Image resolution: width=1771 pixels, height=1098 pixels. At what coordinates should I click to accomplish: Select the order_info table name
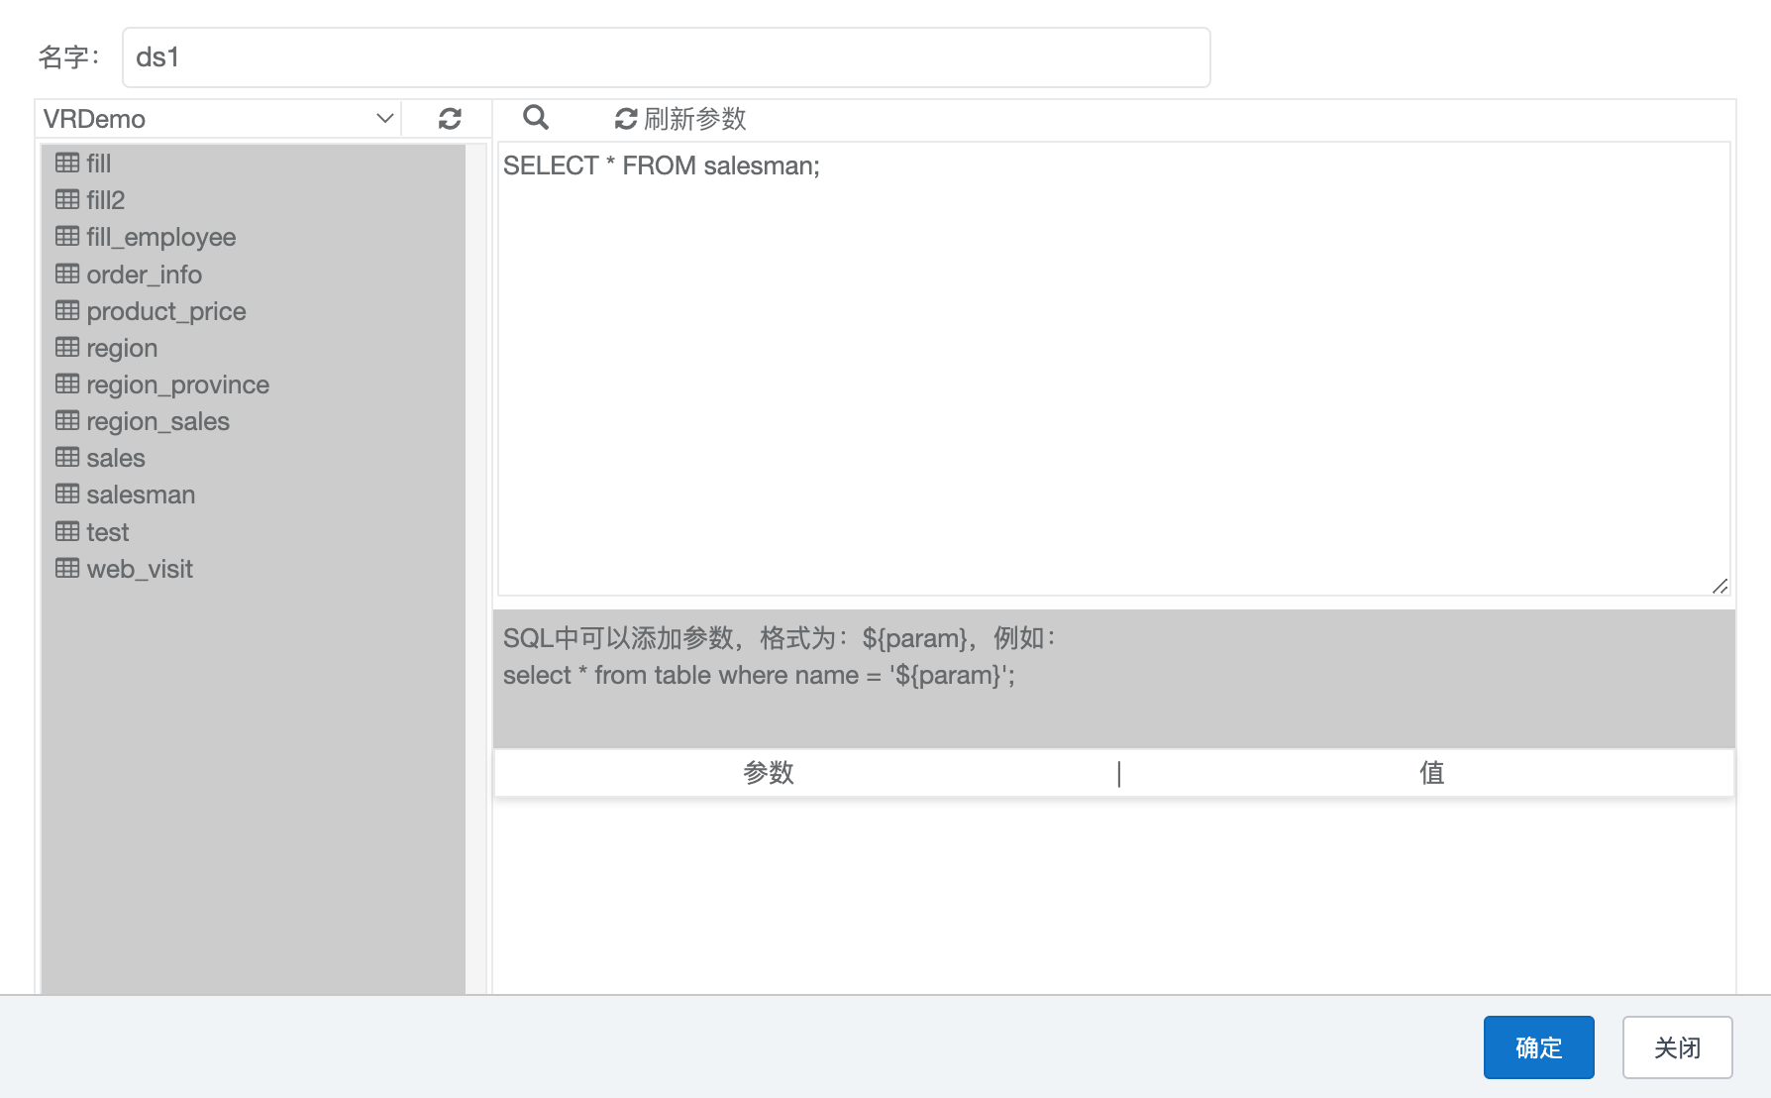pyautogui.click(x=144, y=274)
